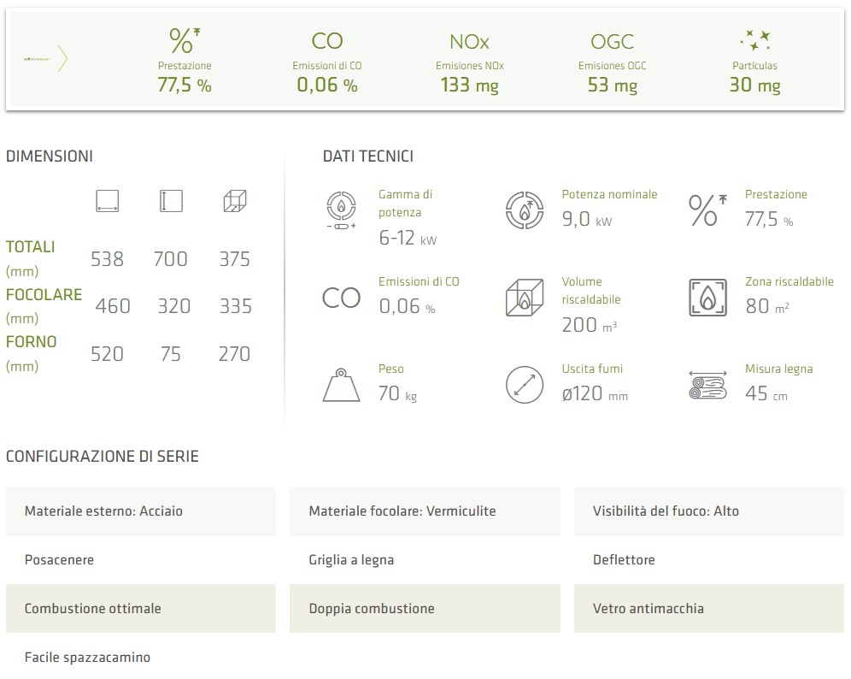Viewport: 851px width, 679px height.
Task: Click the height dimension icon
Action: coord(171,202)
